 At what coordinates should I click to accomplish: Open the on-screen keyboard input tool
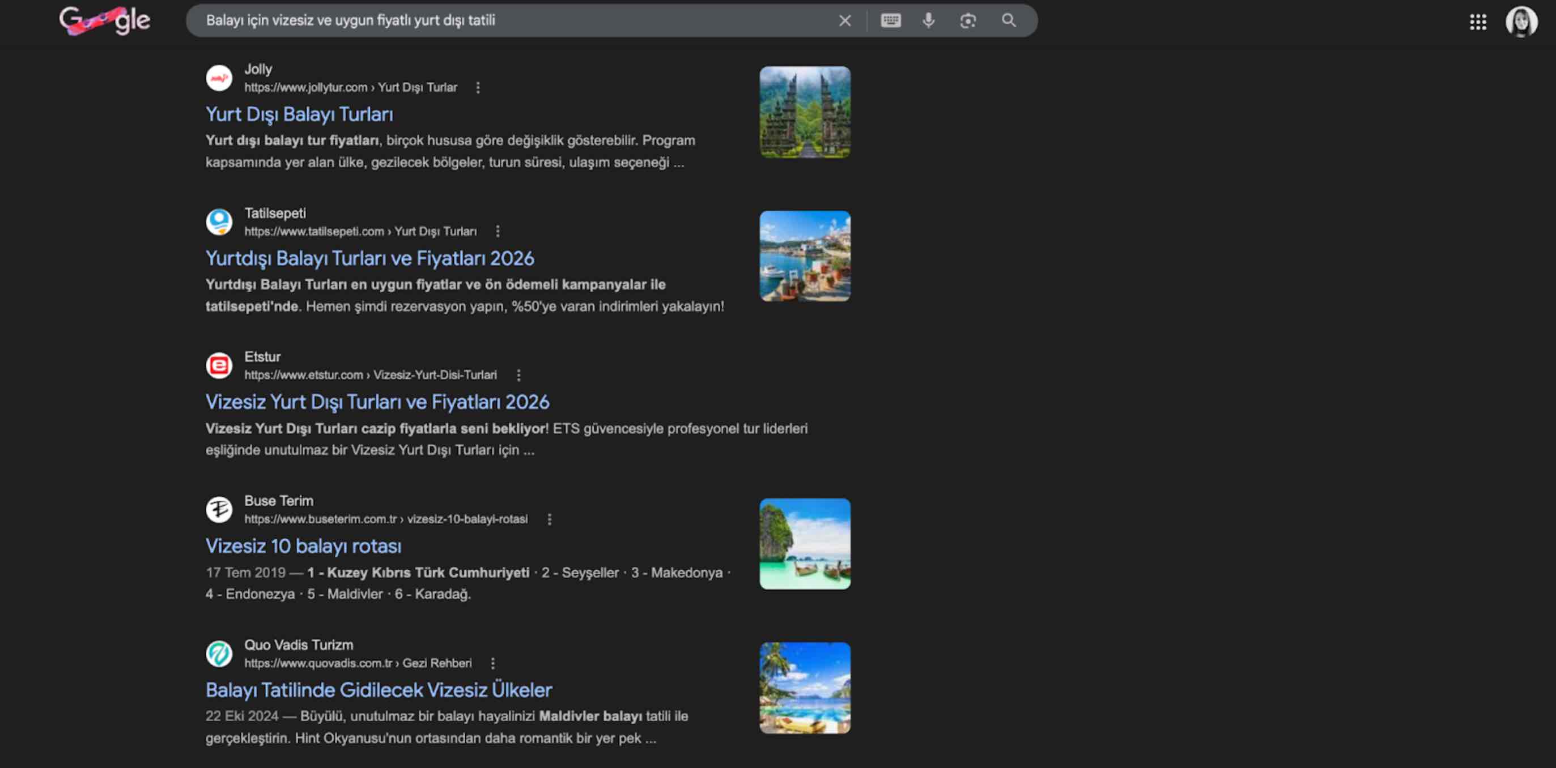point(890,20)
